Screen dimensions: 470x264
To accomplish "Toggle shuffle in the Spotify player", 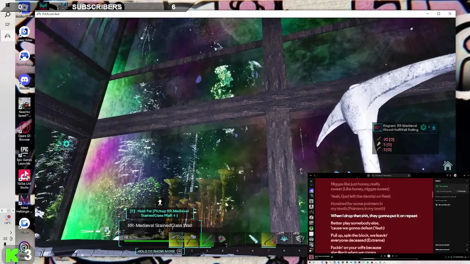I will click(382, 256).
